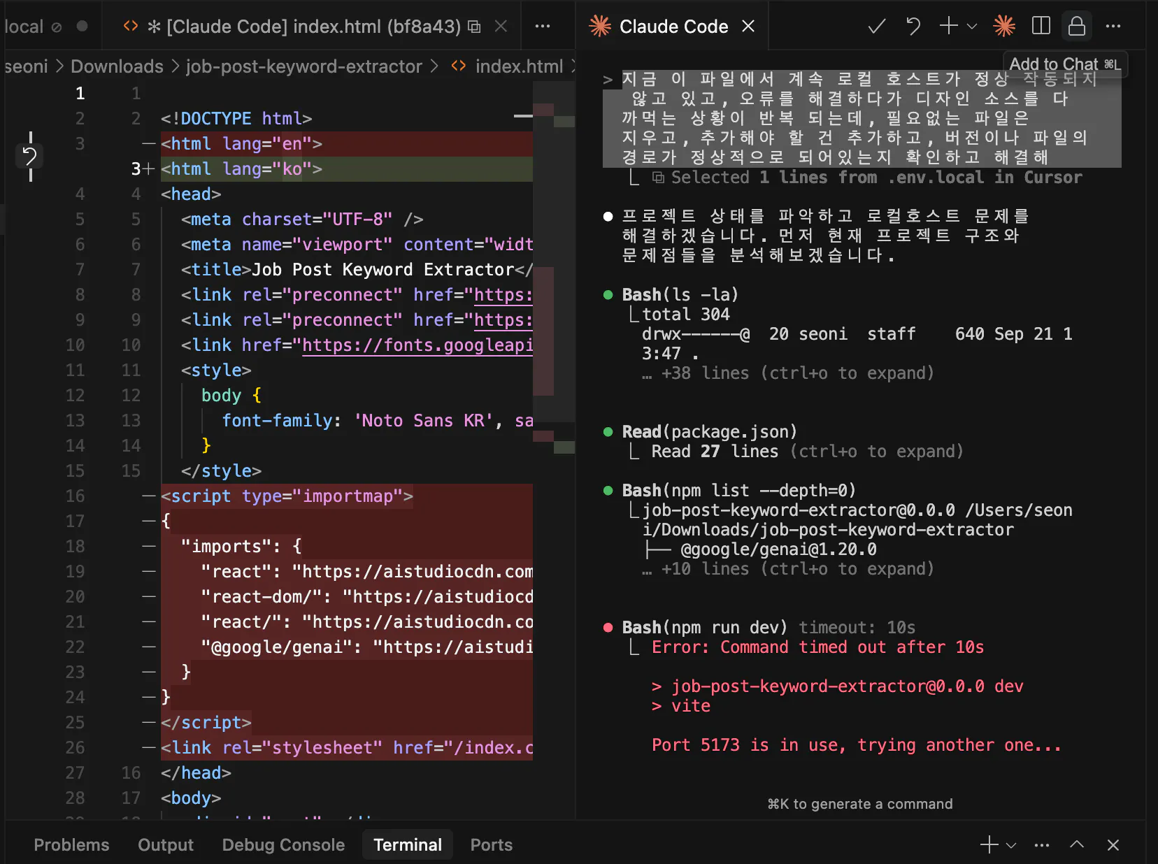Click the checkmark icon in Claude Code toolbar
This screenshot has height=864, width=1158.
coord(876,27)
